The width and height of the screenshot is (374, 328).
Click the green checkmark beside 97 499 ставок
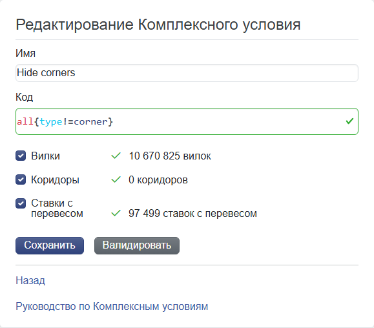tap(116, 213)
